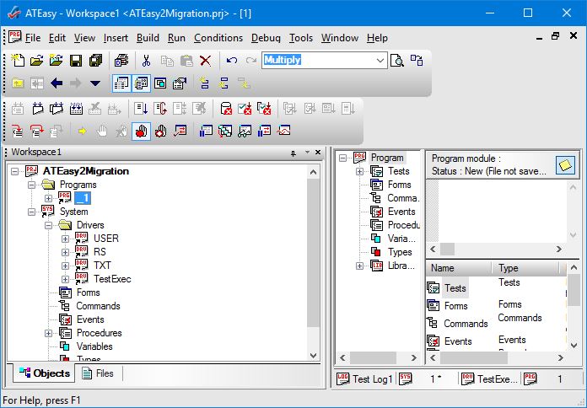The image size is (587, 408).
Task: Click the Undo arrow icon
Action: coord(232,60)
